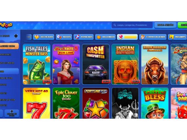Open the Red Fate 5 Sun Link game
187x140 pixels.
[66, 64]
